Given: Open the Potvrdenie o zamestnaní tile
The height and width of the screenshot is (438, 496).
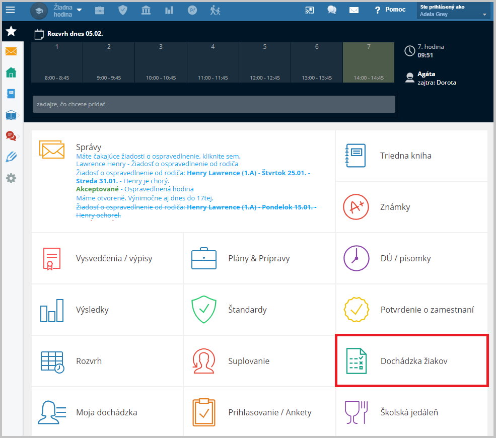Looking at the screenshot, I should (x=411, y=310).
